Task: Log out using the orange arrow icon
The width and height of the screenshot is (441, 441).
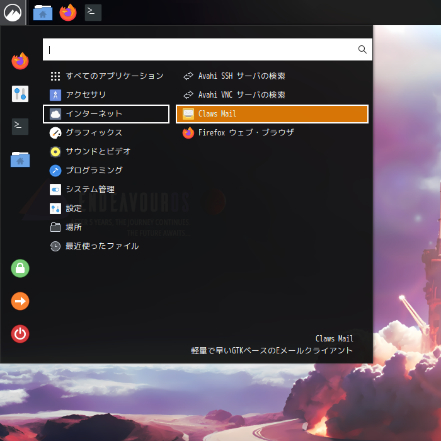Action: [x=20, y=301]
